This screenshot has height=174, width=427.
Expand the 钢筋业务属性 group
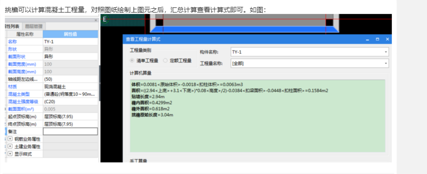point(10,139)
